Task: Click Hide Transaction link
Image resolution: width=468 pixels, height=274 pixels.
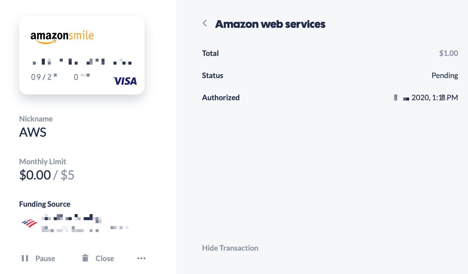Action: point(230,248)
